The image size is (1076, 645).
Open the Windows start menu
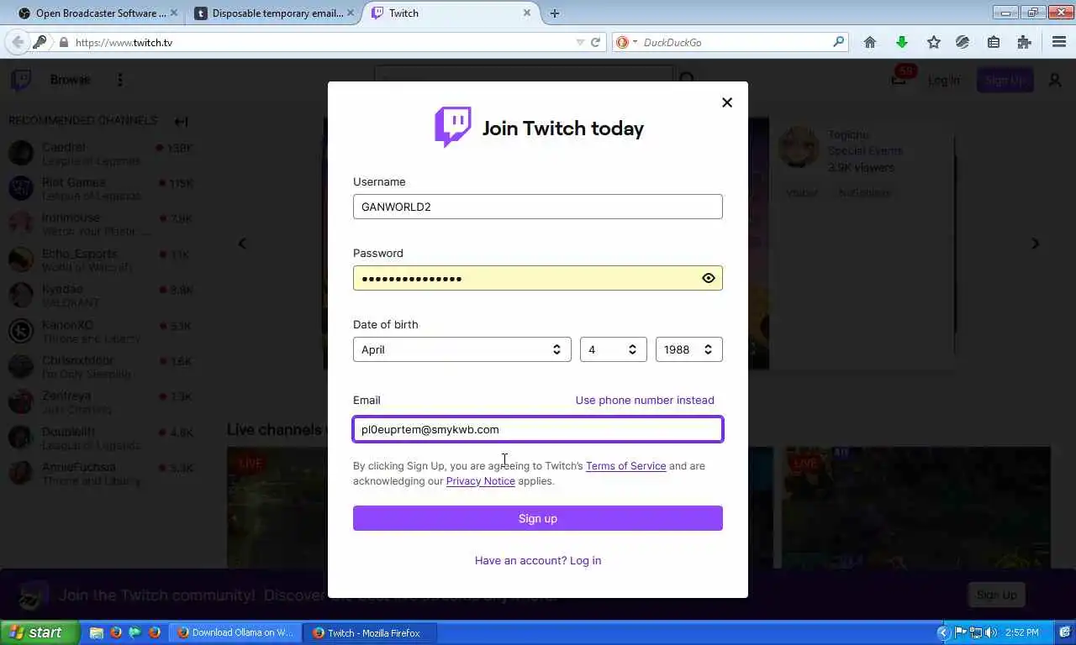coord(40,632)
